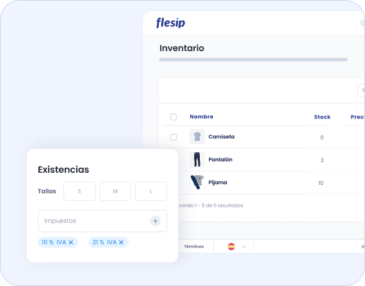The width and height of the screenshot is (365, 286).
Task: Expand the language chevron next to flag
Action: (244, 246)
